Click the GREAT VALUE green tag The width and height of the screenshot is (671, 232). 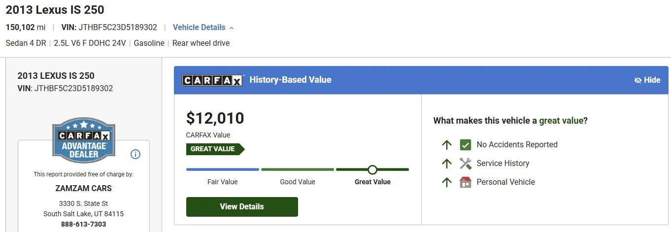click(215, 149)
